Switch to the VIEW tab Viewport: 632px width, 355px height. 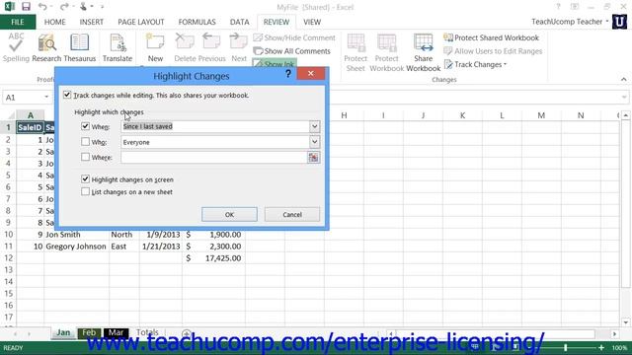tap(312, 22)
